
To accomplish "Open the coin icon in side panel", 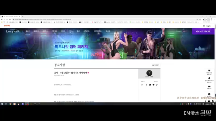I will coord(209,94).
